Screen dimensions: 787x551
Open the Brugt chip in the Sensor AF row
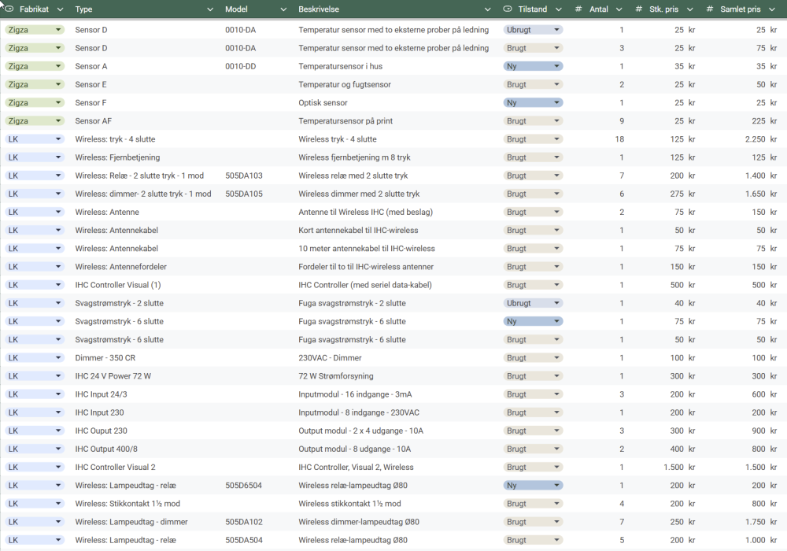coord(533,121)
